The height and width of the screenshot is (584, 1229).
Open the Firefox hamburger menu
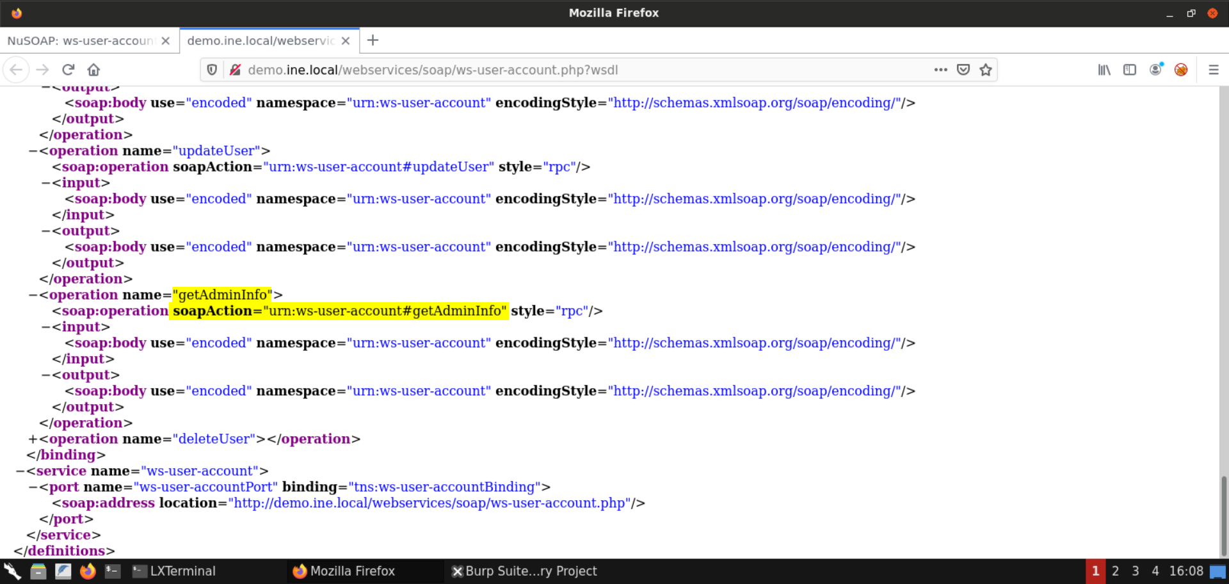pos(1213,70)
